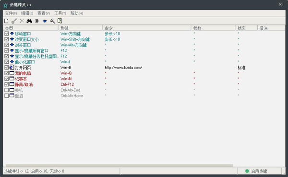
Task: Click the window icon of 关机
Action: [12, 90]
